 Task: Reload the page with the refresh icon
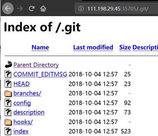click(32, 8)
